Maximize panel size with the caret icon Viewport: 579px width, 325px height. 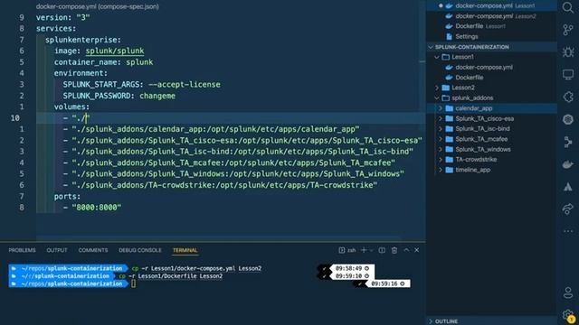click(x=406, y=250)
